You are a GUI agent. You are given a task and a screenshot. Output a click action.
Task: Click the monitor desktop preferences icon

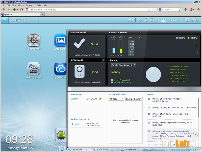coord(197,20)
